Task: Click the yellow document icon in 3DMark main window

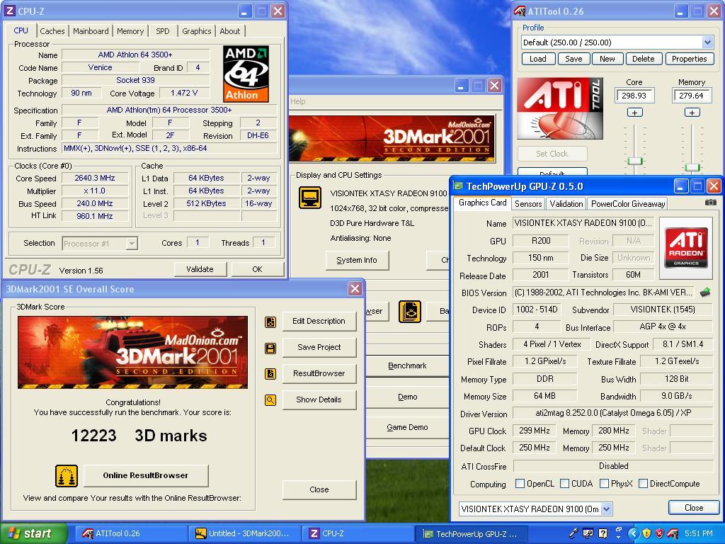Action: click(410, 312)
